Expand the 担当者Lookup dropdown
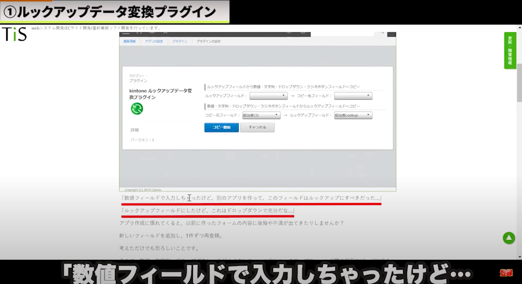Viewport: 522px width, 284px height. point(353,115)
